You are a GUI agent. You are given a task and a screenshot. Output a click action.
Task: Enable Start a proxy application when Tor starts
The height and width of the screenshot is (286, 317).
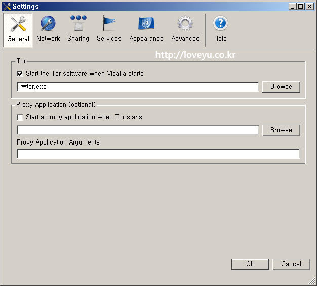pos(20,117)
